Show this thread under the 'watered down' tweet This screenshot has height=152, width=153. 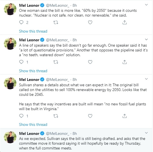tap(33, 71)
